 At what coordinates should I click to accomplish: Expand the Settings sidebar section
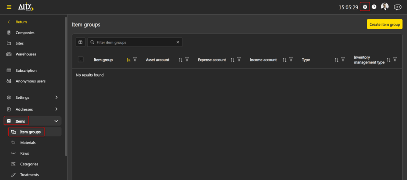(56, 97)
